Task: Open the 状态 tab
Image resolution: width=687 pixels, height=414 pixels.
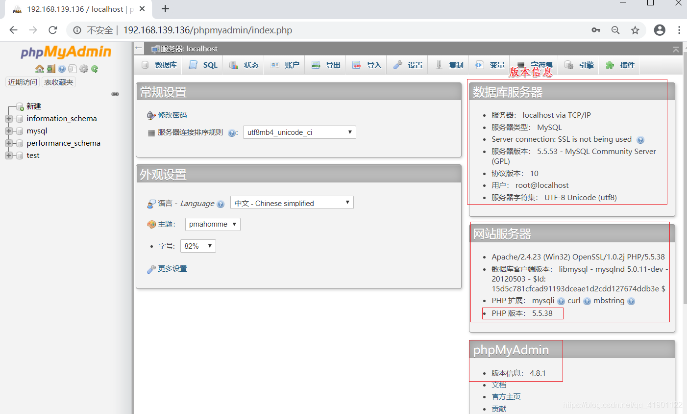Action: (x=244, y=65)
